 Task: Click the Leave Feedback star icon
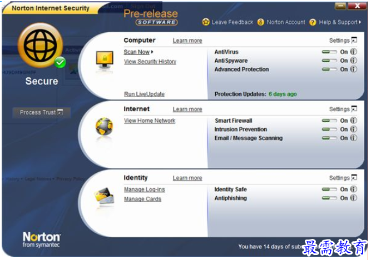click(206, 22)
